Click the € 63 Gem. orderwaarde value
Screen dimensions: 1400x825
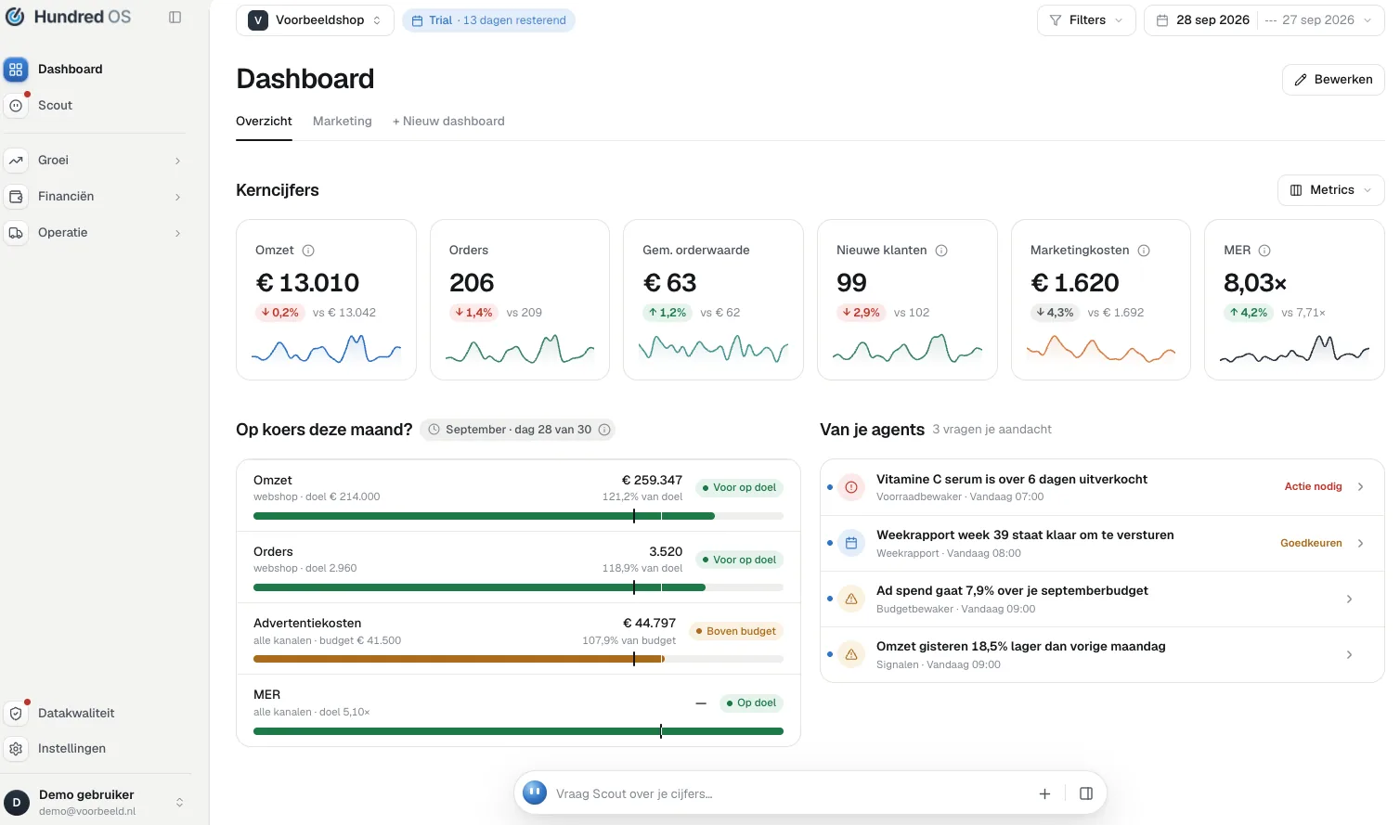tap(669, 283)
